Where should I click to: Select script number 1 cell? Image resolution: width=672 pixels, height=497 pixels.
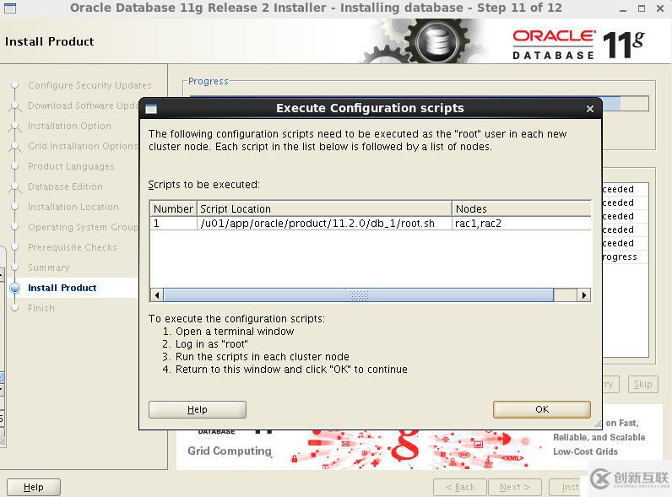[x=173, y=224]
